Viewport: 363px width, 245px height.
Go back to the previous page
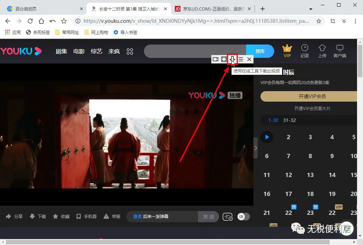pos(8,21)
